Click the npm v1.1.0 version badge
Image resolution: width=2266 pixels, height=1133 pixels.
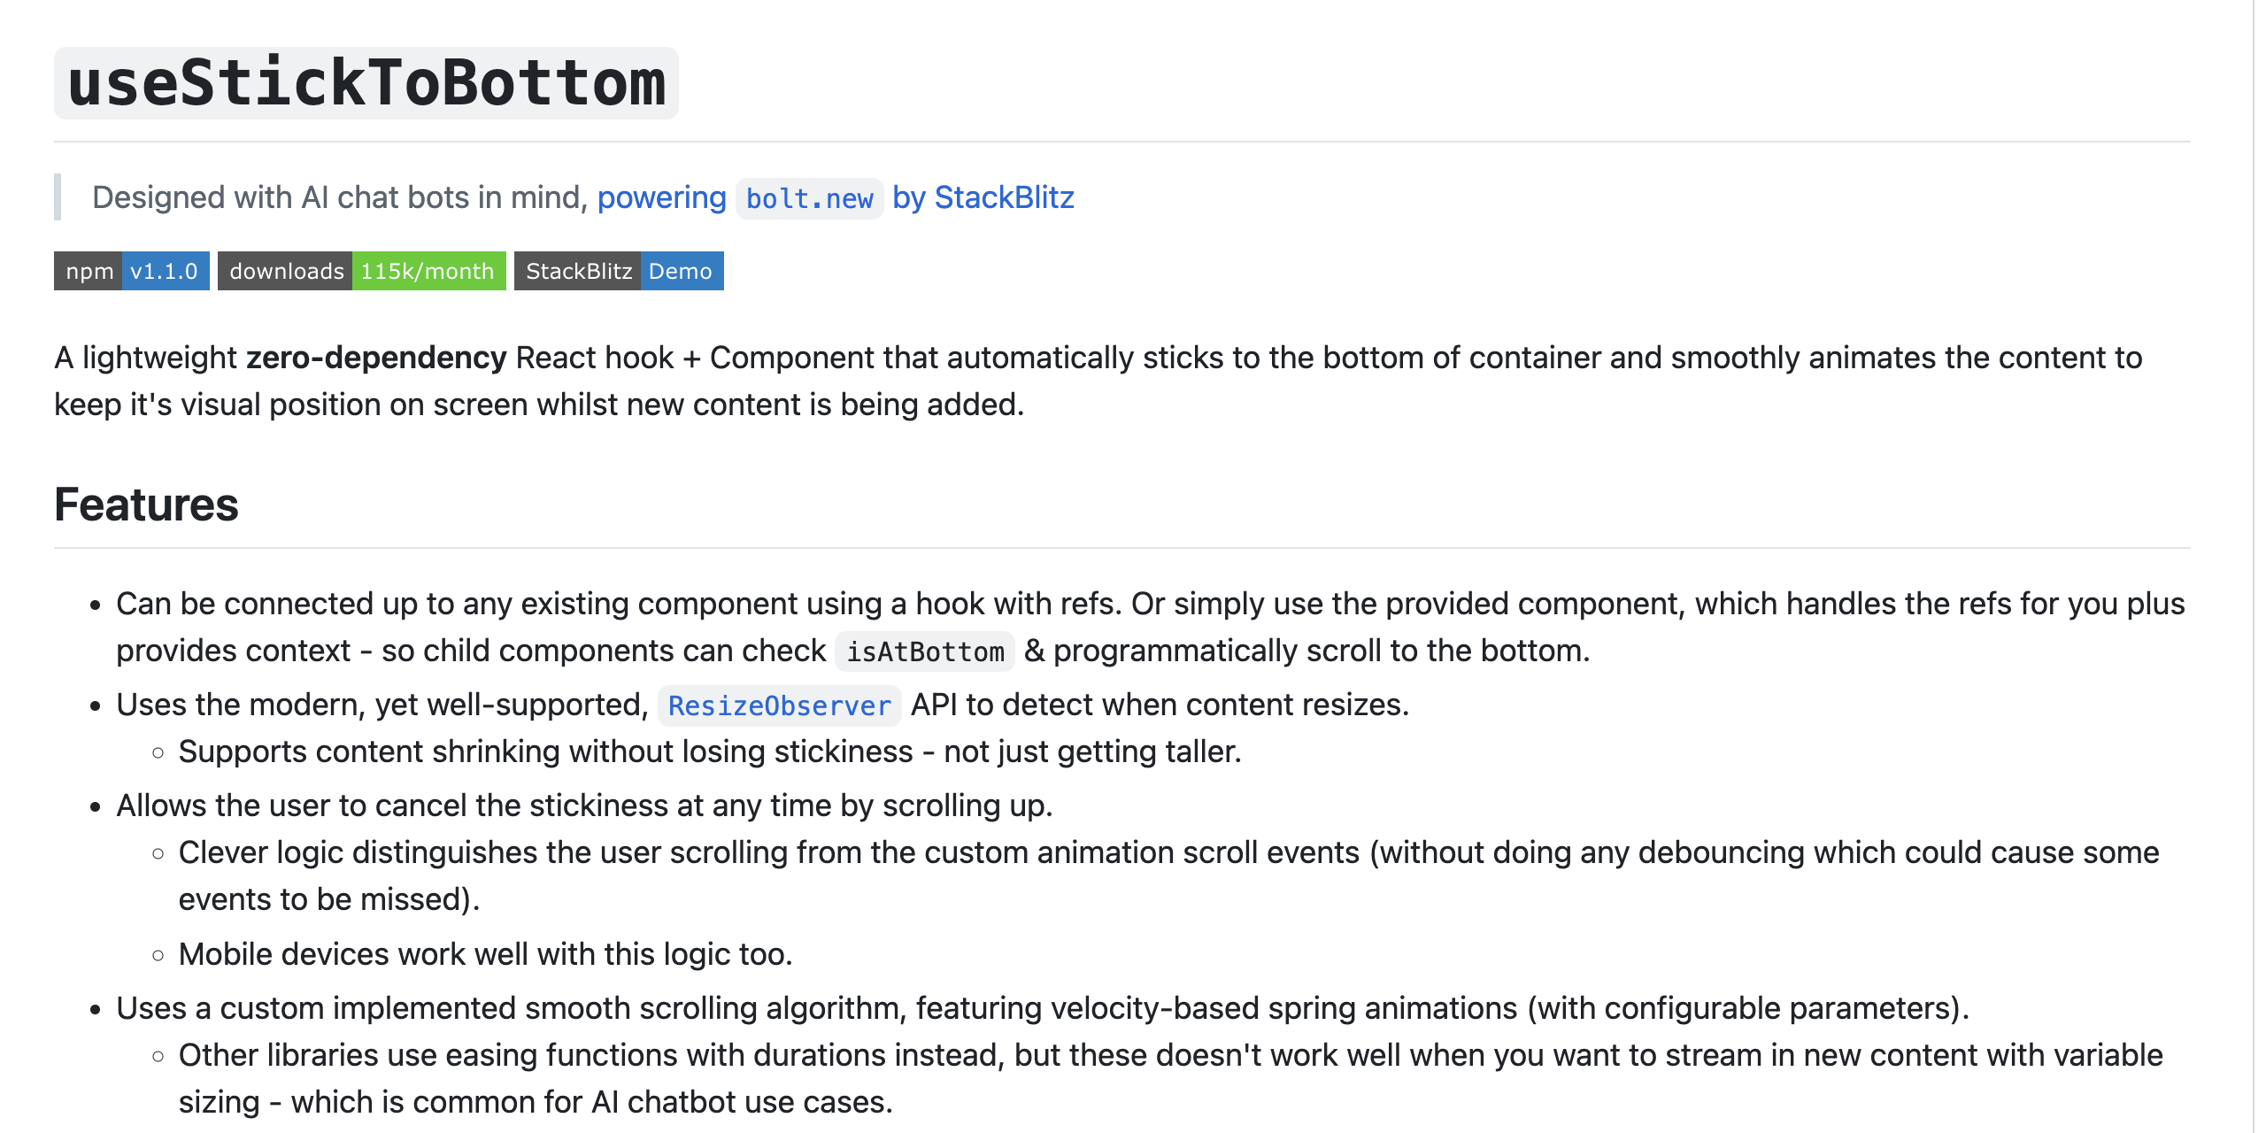click(x=132, y=271)
